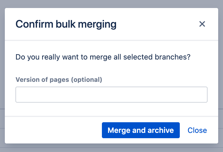Hit the X in the dialog header
Screen dimensions: 223x152
click(202, 24)
